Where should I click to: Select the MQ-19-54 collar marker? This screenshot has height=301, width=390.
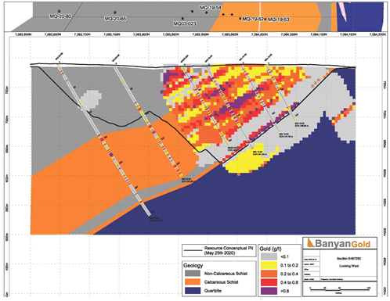(x=207, y=13)
